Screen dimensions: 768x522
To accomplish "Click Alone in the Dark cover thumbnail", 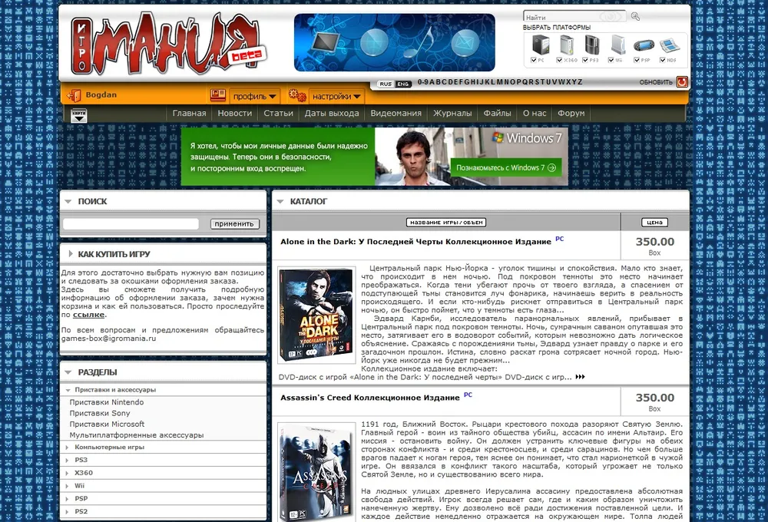I will (x=316, y=315).
